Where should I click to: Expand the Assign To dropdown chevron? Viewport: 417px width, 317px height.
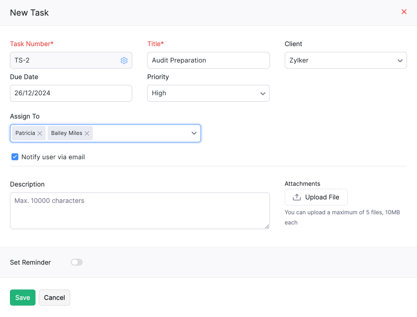coord(194,133)
